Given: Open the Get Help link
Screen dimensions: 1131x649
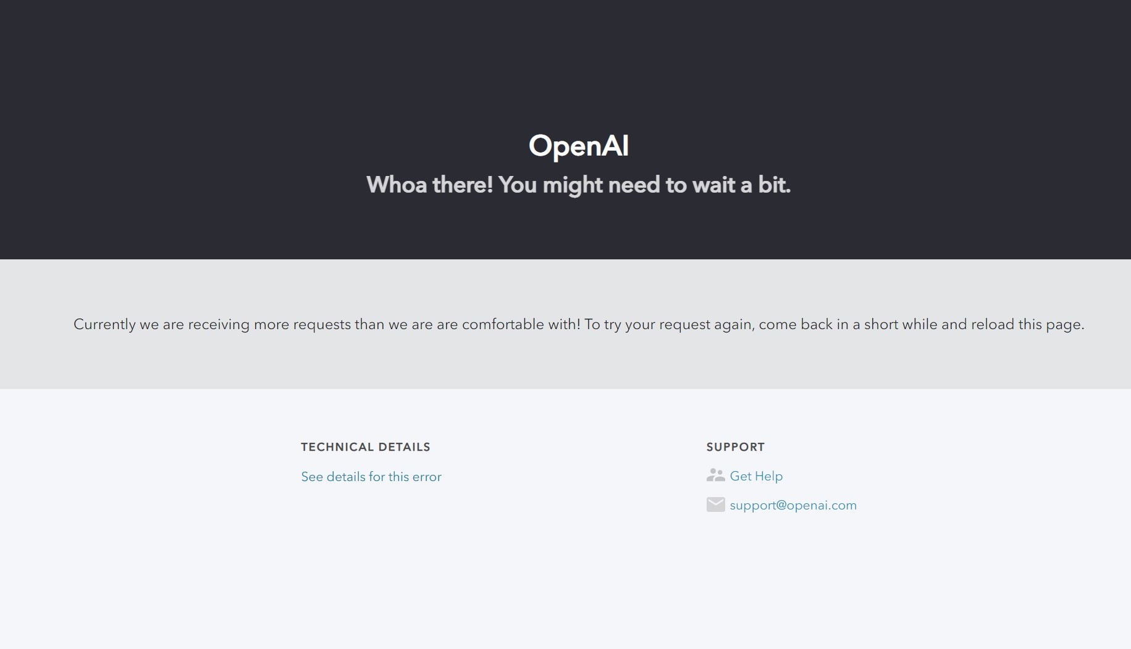Looking at the screenshot, I should pyautogui.click(x=756, y=476).
